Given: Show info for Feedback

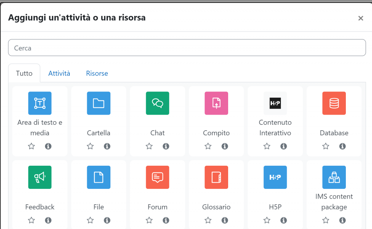Looking at the screenshot, I should 48,220.
